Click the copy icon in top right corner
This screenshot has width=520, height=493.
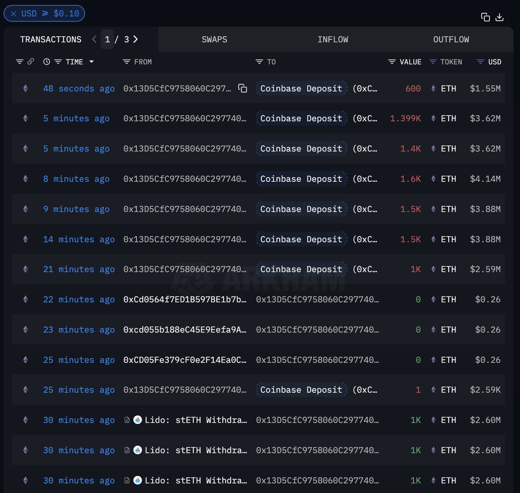(485, 17)
